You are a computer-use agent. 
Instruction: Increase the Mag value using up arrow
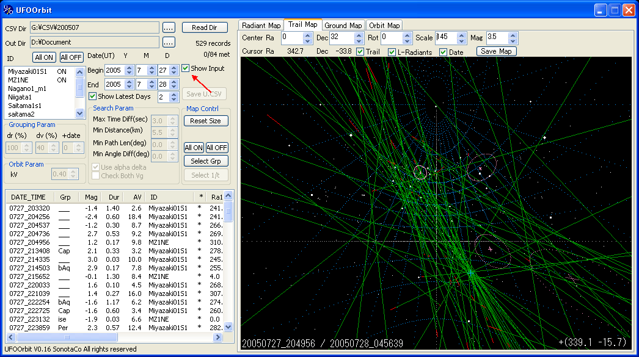click(x=513, y=35)
